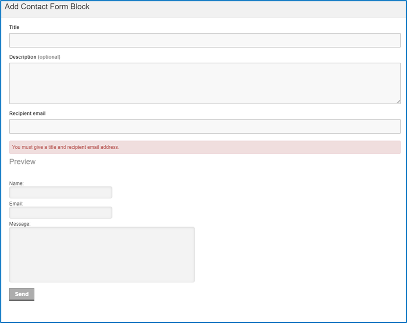Click empty gray header bar beside dialog title
Screen dimensions: 407x323
pos(247,9)
